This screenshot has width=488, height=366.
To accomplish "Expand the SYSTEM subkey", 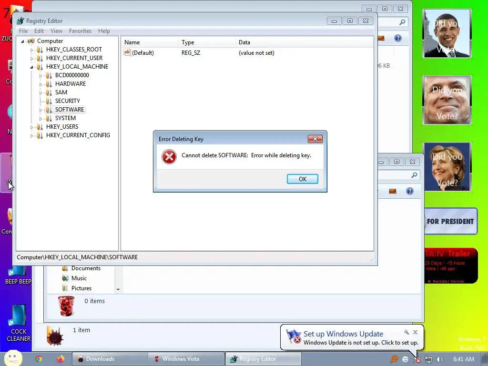I will coord(41,119).
